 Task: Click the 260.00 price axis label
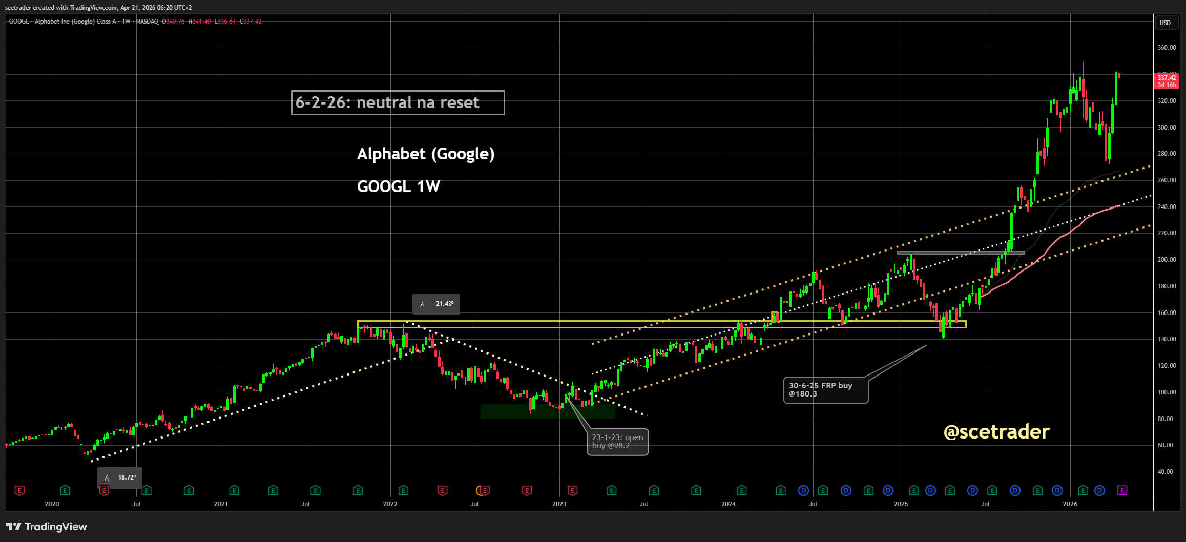[1167, 180]
